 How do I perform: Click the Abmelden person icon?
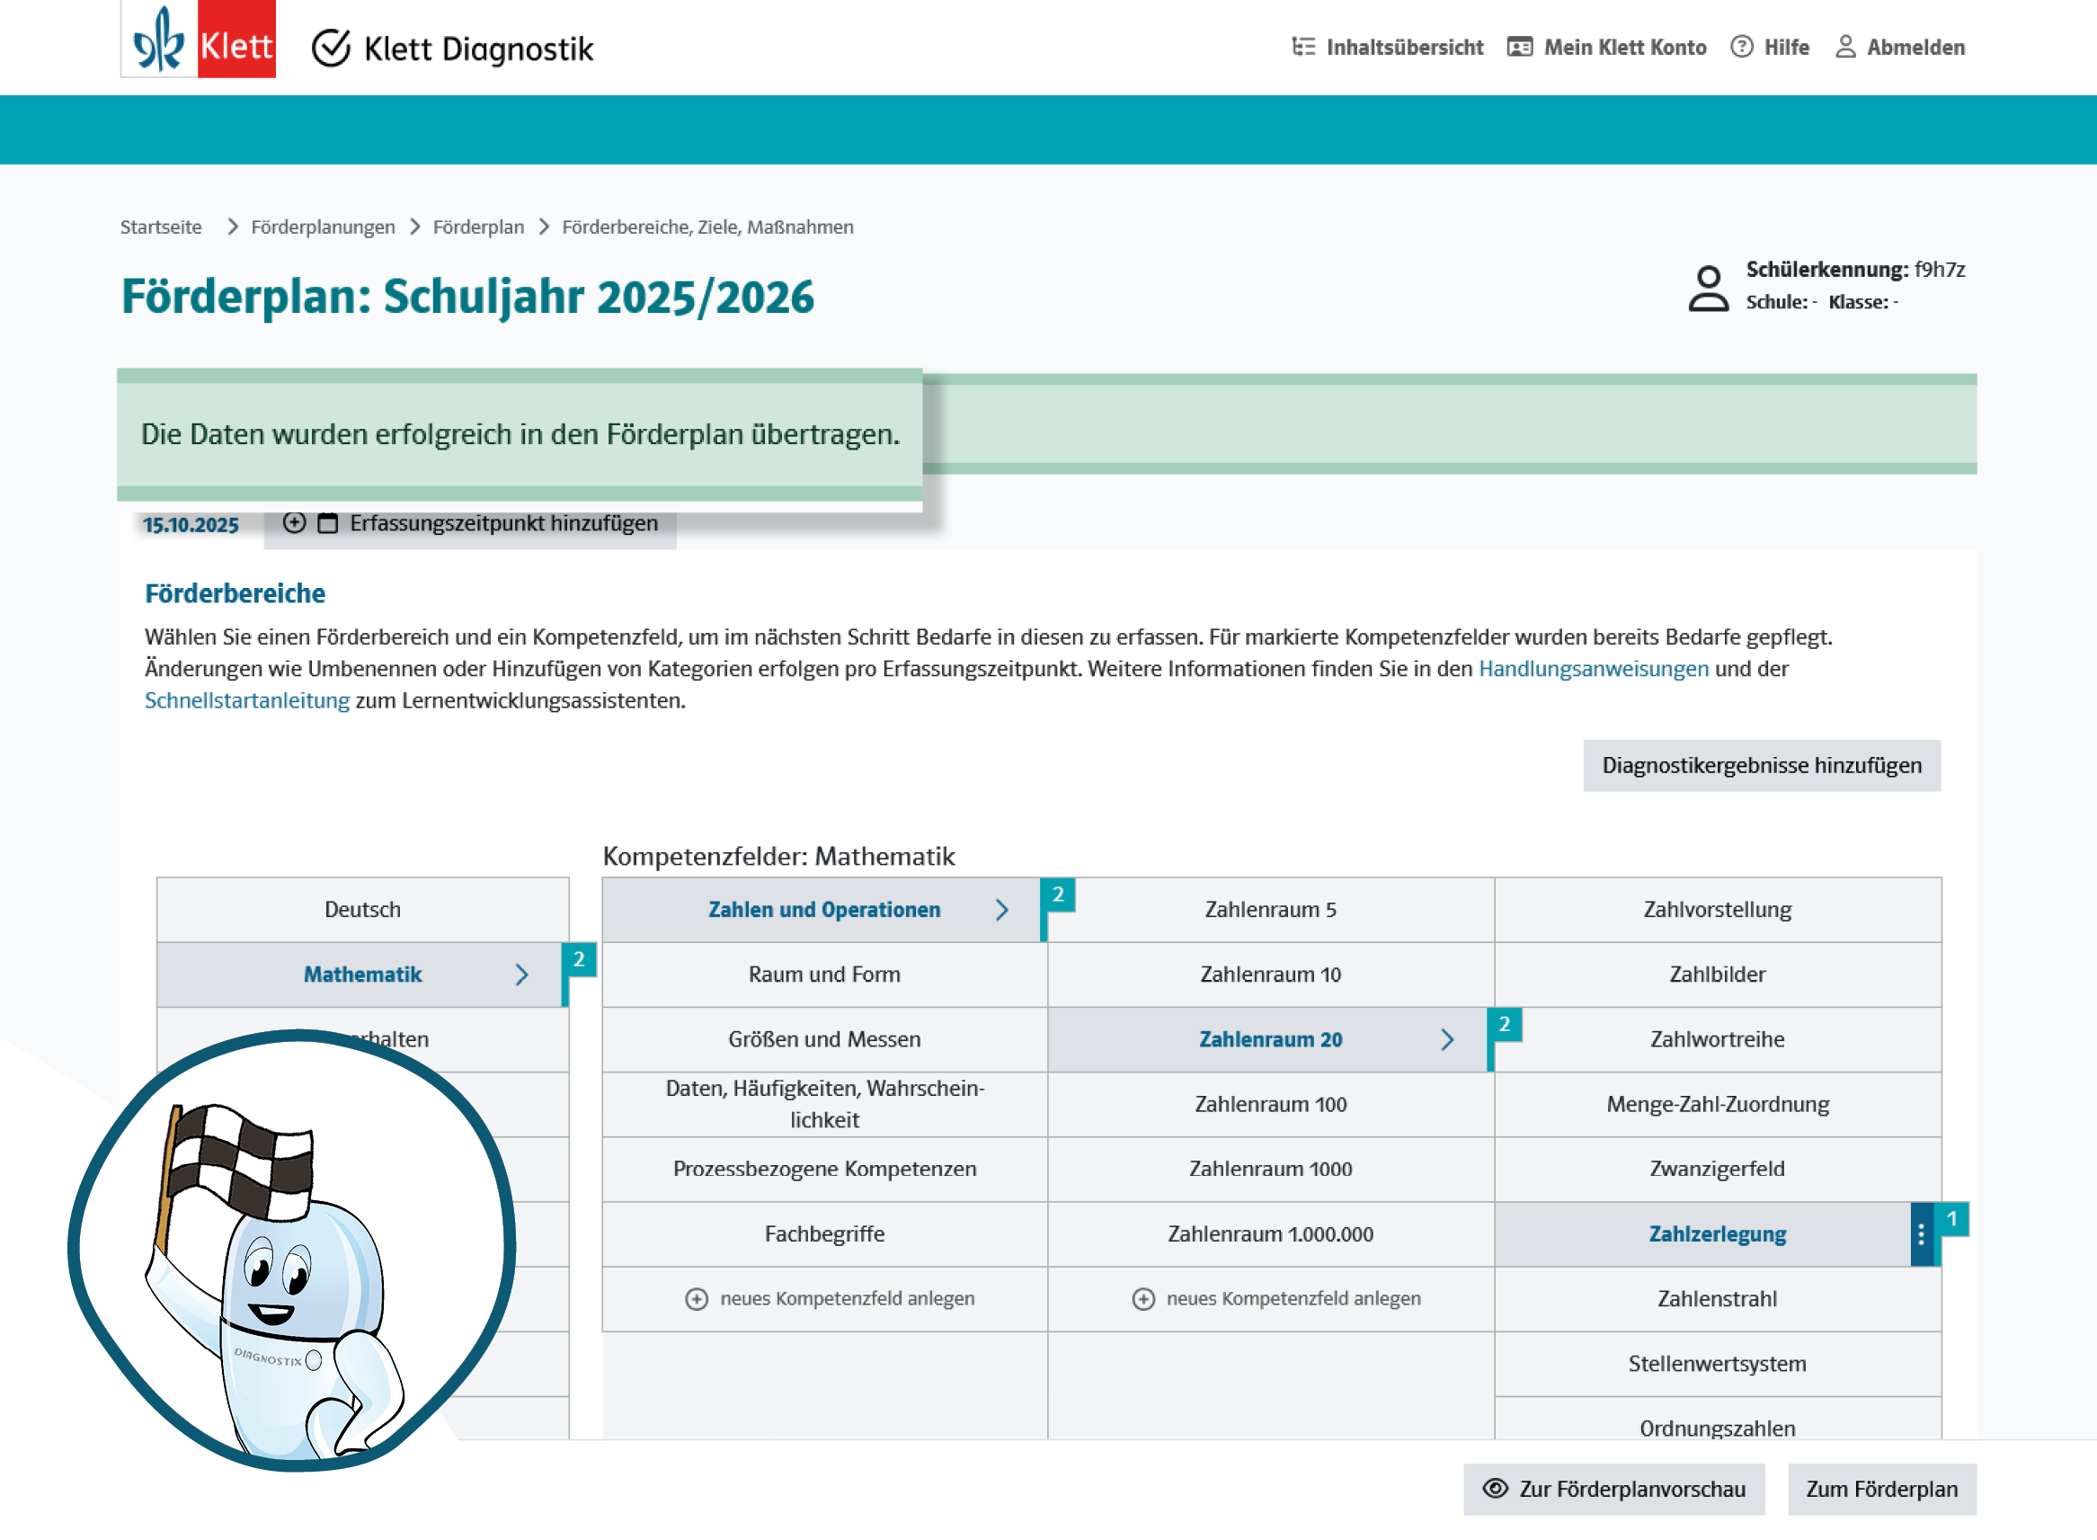(1845, 48)
